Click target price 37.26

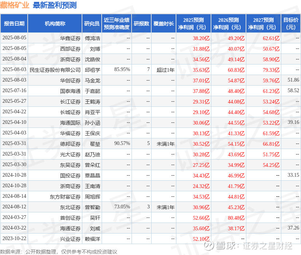point(293,228)
